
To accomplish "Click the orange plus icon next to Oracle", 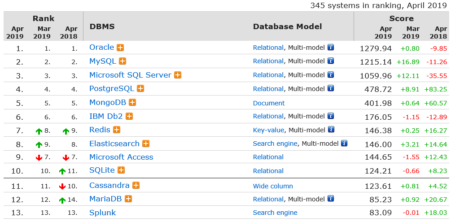I will [120, 48].
